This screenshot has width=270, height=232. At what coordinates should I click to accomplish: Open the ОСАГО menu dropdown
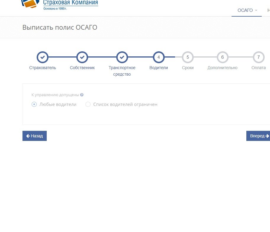[247, 10]
